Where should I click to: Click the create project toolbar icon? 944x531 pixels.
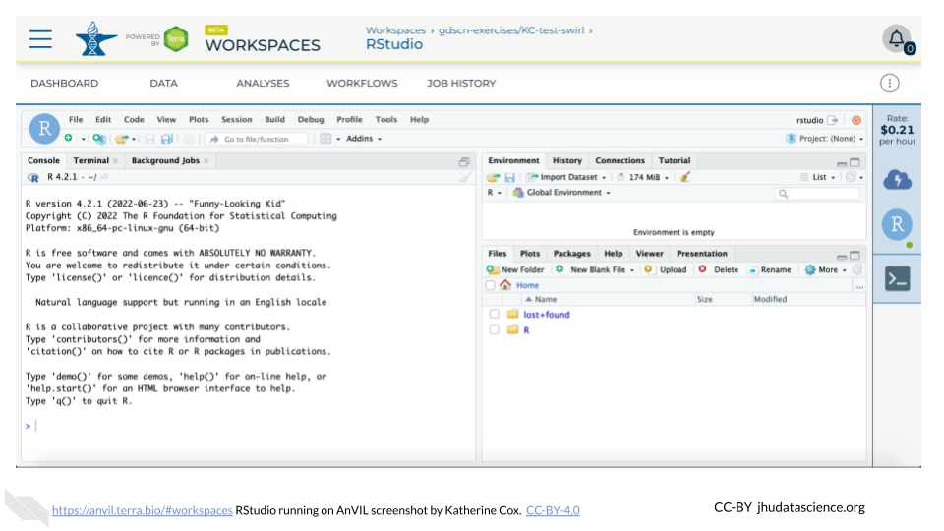click(x=99, y=139)
